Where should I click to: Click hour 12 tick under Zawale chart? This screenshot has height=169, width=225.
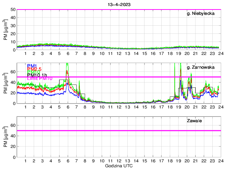tap(119, 161)
